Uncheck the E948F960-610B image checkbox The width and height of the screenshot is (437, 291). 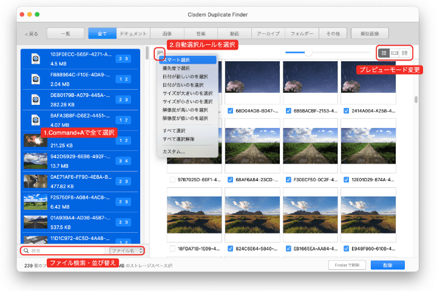346,249
